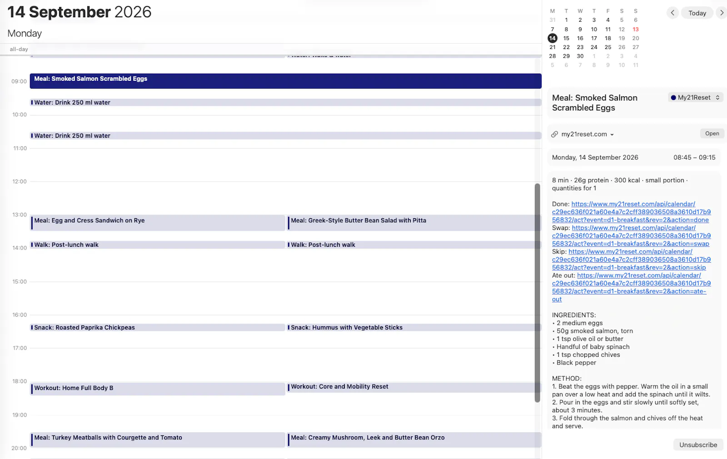Viewport: 727px width, 459px height.
Task: Select the Creamy Mushroom, Leek Orzo event
Action: coord(414,439)
